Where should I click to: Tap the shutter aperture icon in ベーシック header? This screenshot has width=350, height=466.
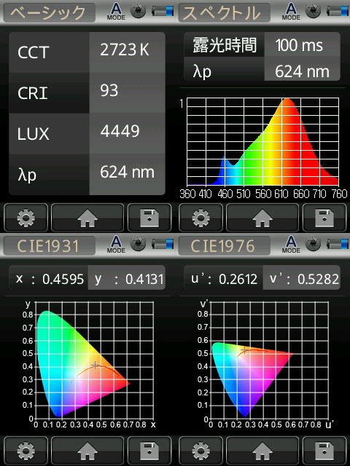point(139,12)
